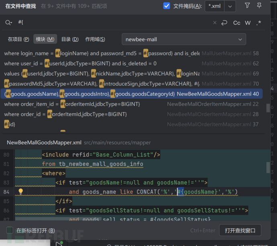This screenshot has height=246, width=277.
Task: Select the 作用域 scope tab
Action: pos(95,39)
